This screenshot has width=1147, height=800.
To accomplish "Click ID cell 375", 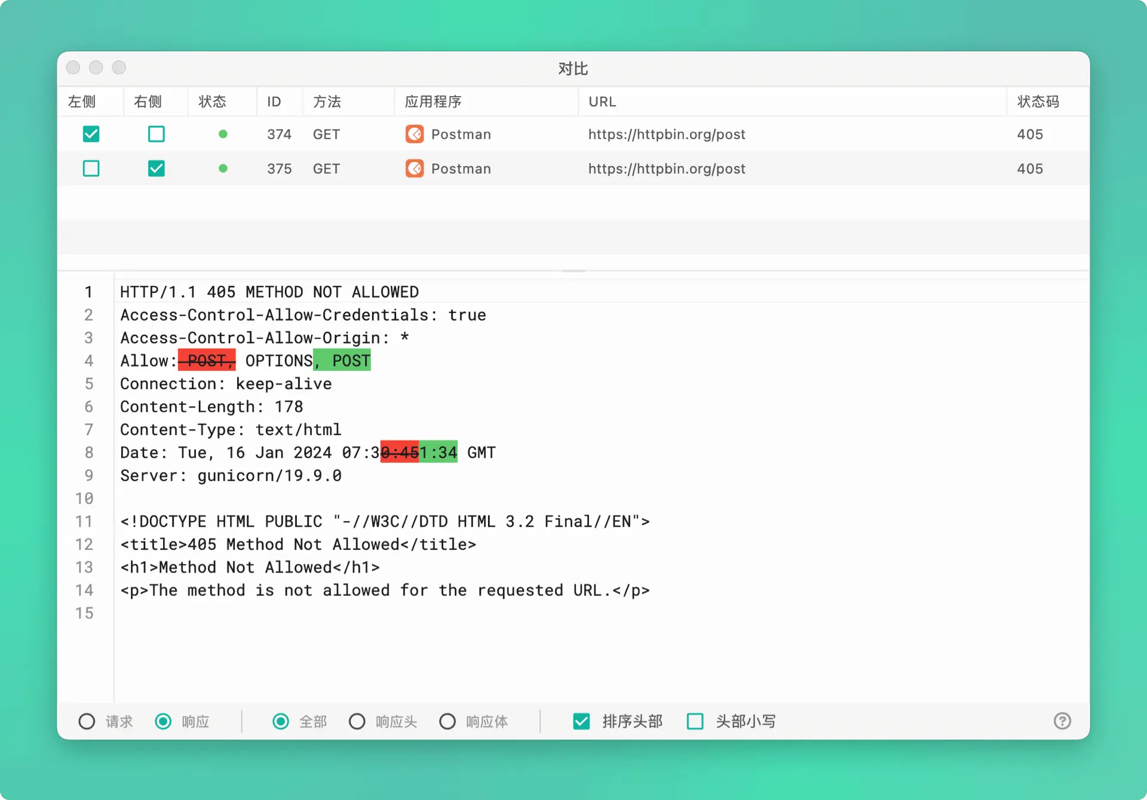I will (x=279, y=168).
